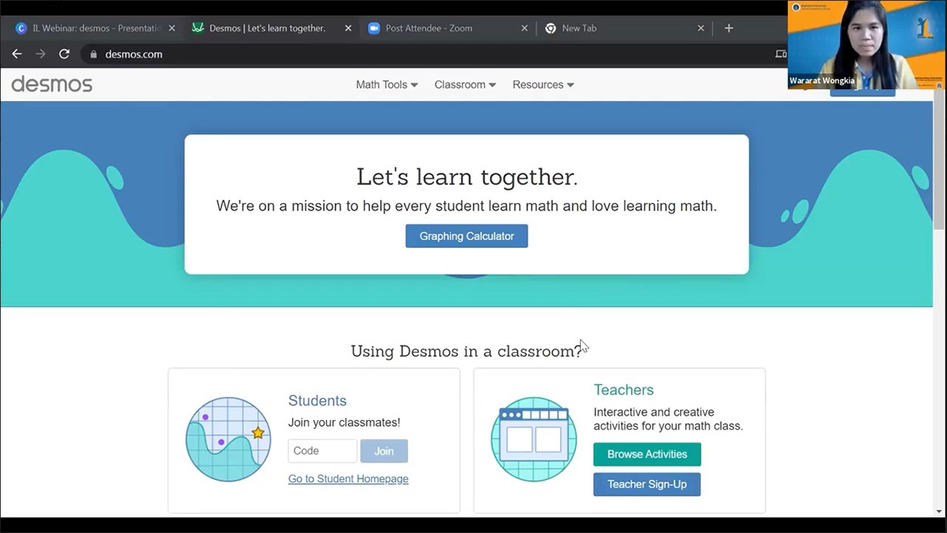The image size is (947, 533).
Task: Open the Classroom dropdown menu
Action: tap(465, 84)
